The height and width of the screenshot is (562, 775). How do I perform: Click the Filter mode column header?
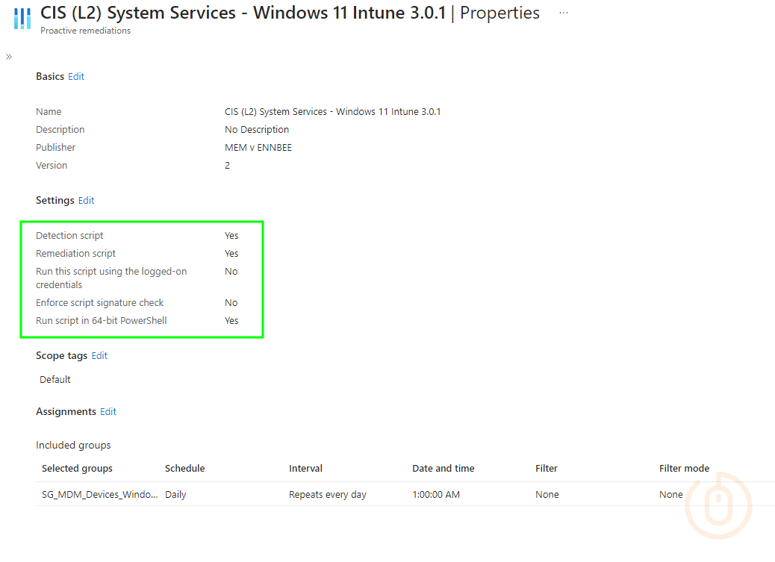coord(684,468)
